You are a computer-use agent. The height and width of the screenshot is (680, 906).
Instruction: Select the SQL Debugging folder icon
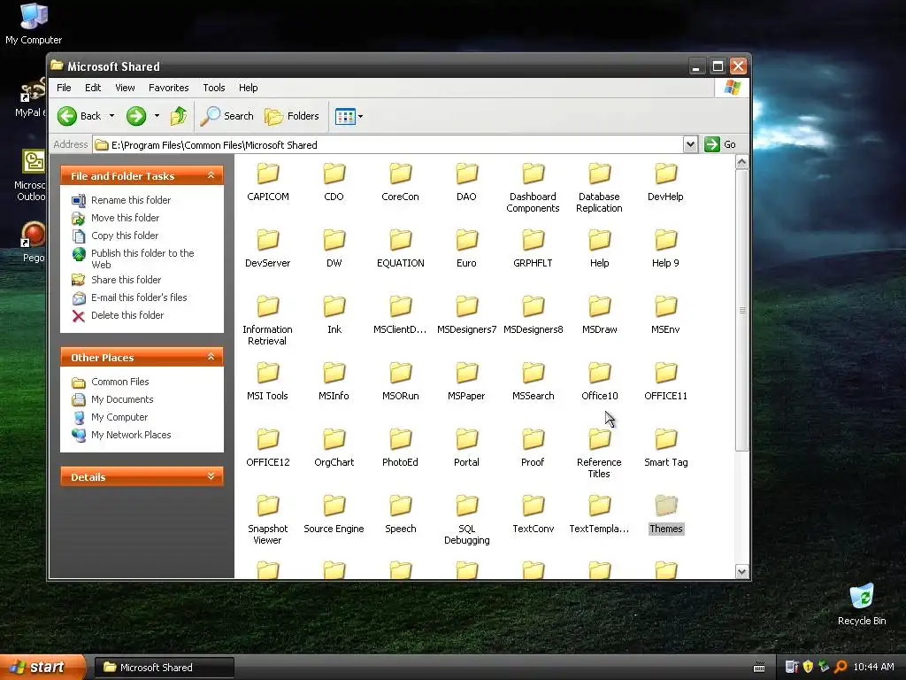[x=466, y=506]
